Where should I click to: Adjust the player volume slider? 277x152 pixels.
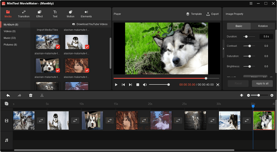159,85
